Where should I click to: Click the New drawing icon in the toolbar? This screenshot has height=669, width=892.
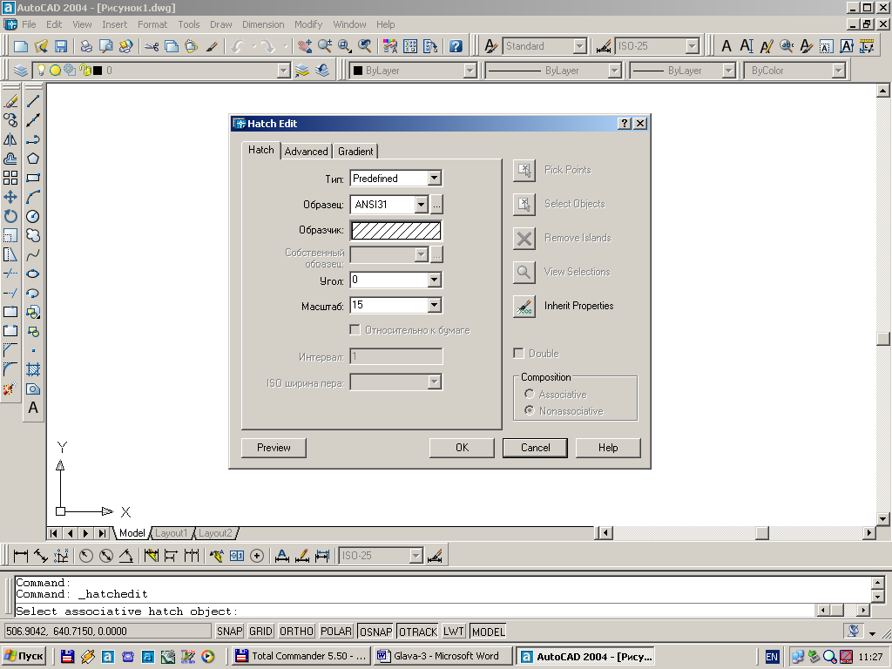tap(21, 46)
